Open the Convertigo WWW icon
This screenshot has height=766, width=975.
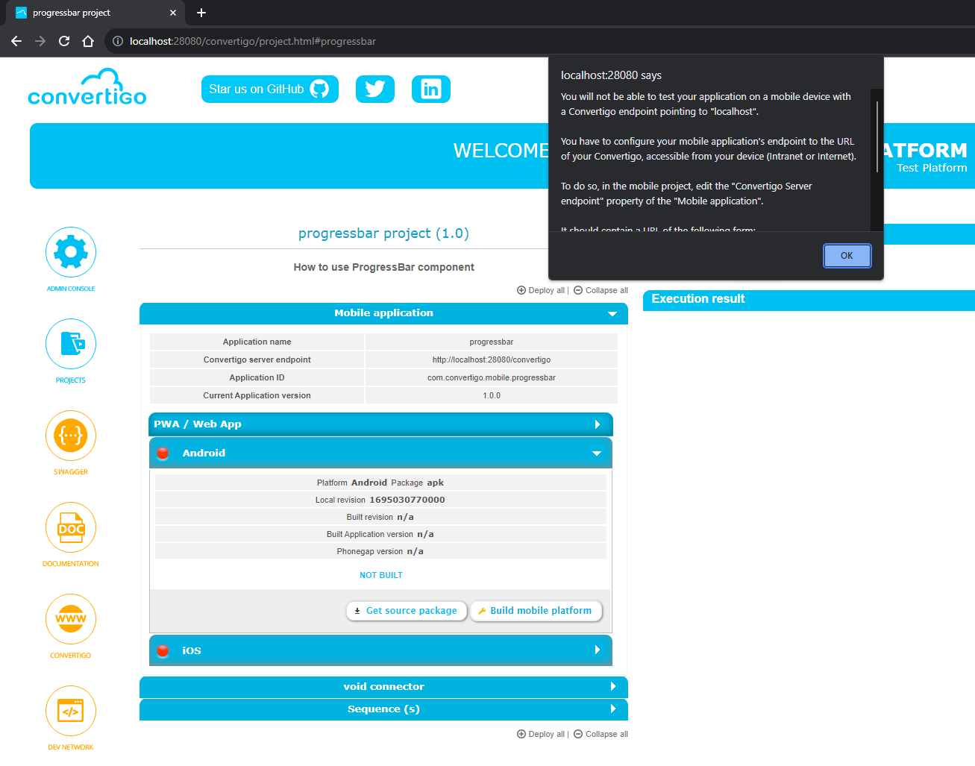(x=71, y=619)
